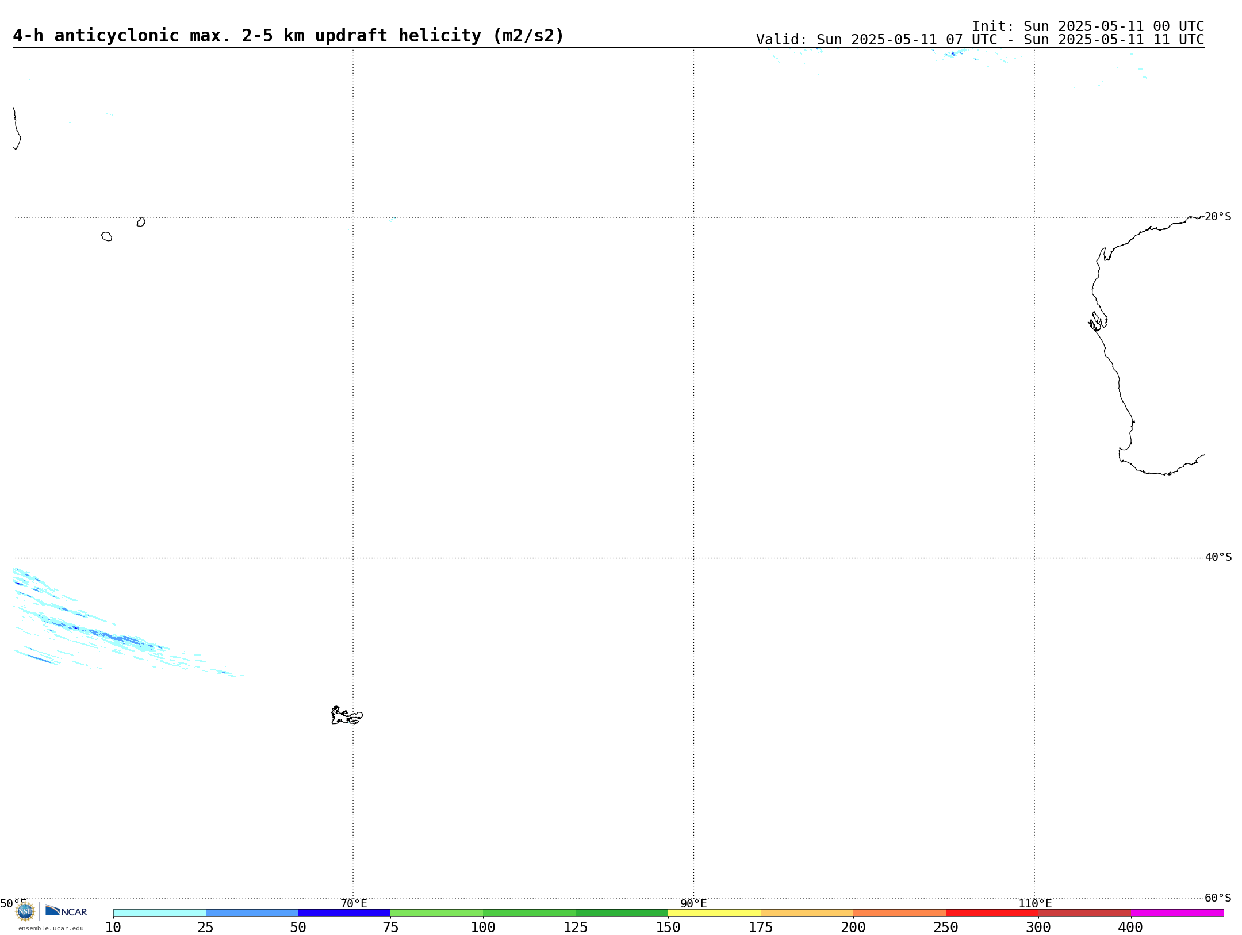Viewport: 1242px width, 935px height.
Task: Click the bright red 250-300 colorbar segment
Action: (x=992, y=913)
